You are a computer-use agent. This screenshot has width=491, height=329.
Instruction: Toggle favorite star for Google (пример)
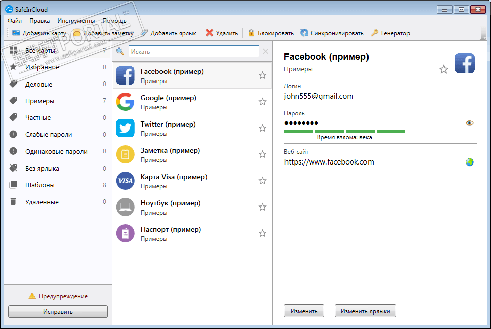pos(262,101)
